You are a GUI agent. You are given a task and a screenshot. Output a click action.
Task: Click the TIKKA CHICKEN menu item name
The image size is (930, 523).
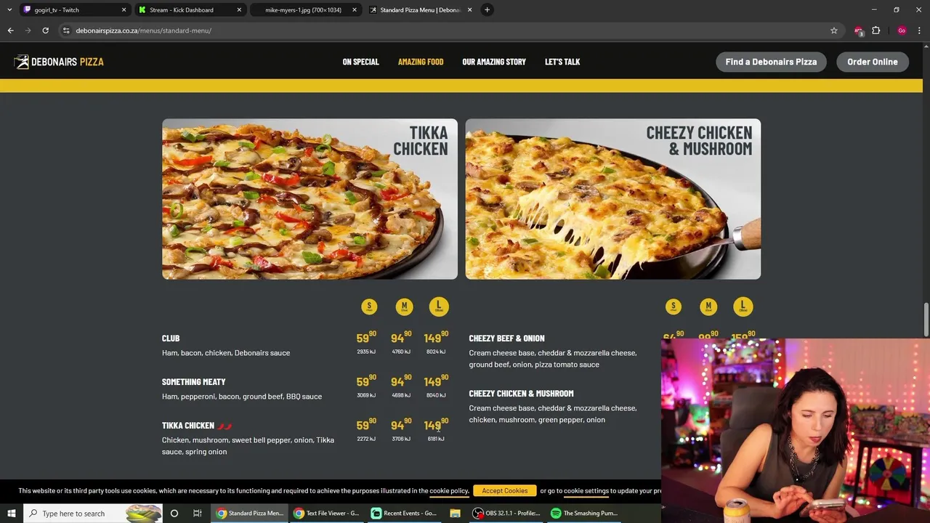pyautogui.click(x=188, y=426)
